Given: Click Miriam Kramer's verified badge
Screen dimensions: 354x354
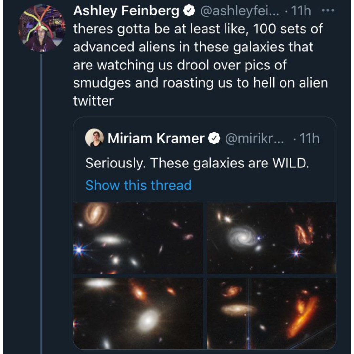Looking at the screenshot, I should [213, 138].
